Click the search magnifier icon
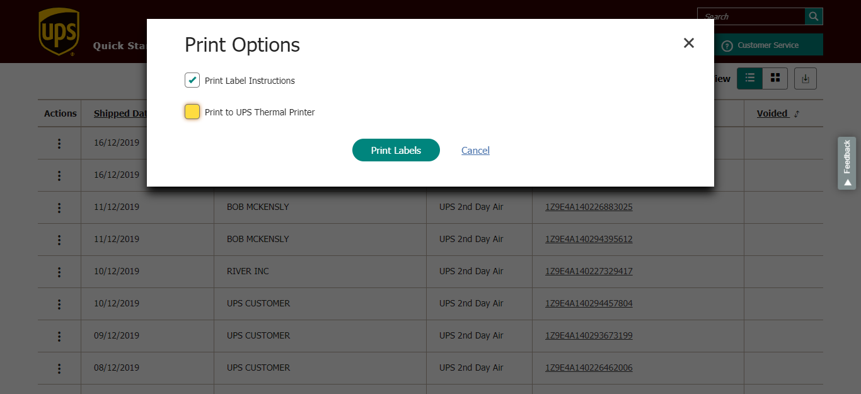 point(814,16)
